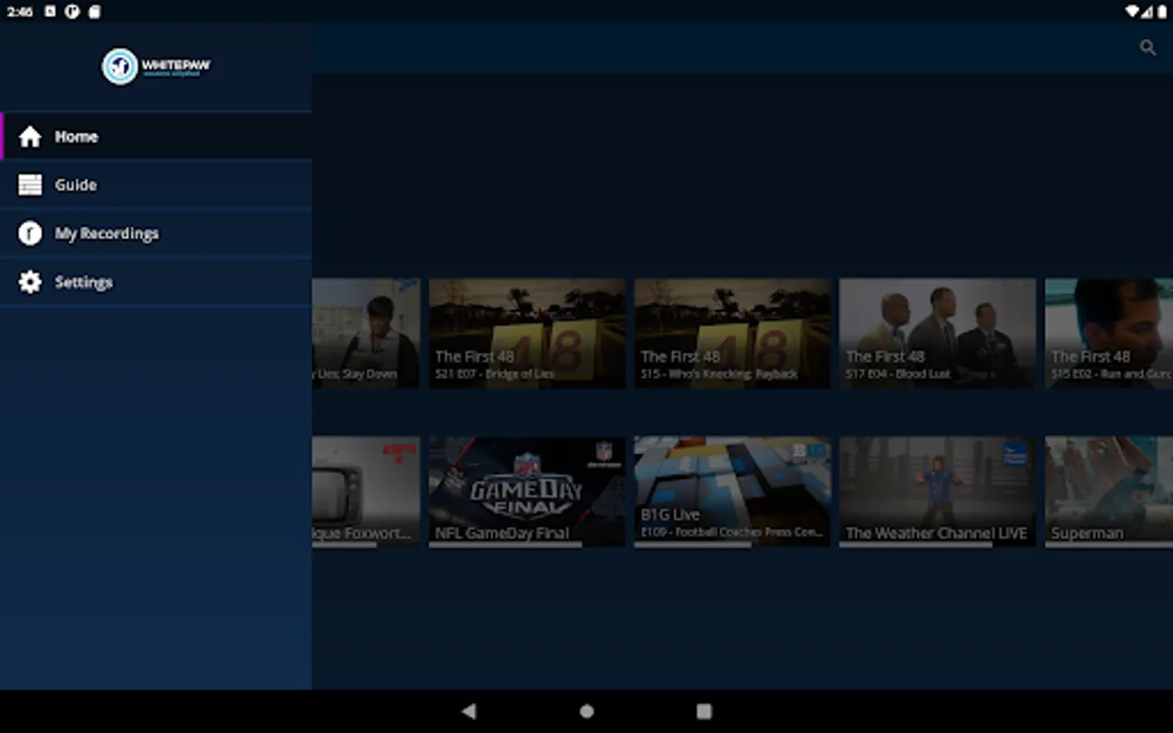Play the ESPN Foxwort... card
Image resolution: width=1173 pixels, height=733 pixels.
(366, 491)
